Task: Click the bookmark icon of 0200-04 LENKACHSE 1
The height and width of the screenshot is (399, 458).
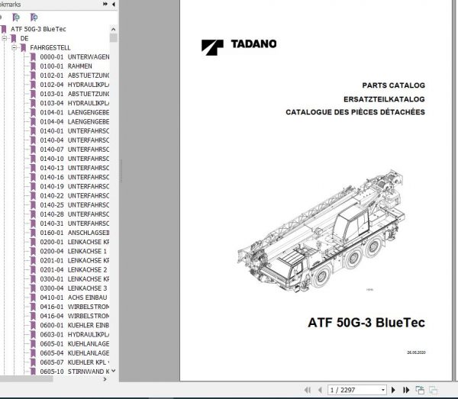Action: 33,251
